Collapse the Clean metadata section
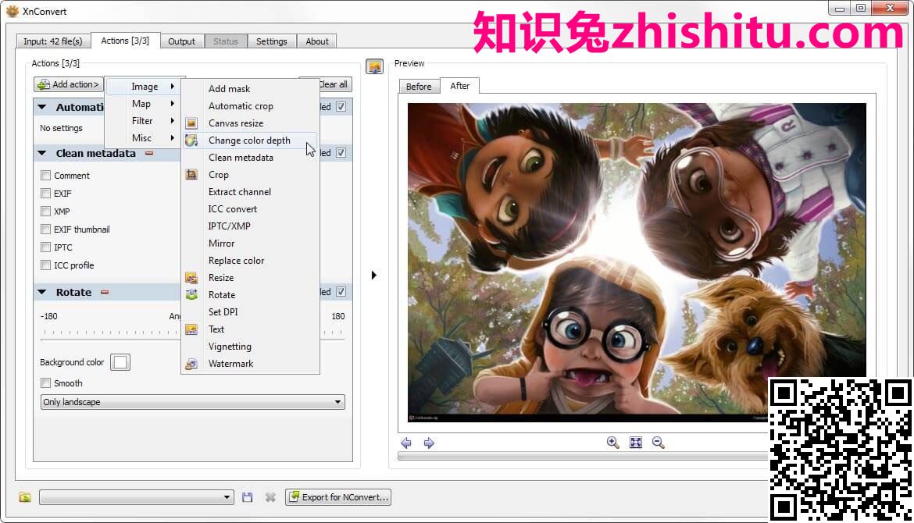Viewport: 914px width, 523px height. [x=42, y=153]
